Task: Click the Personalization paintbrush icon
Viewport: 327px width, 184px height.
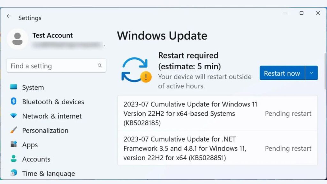Action: (x=13, y=130)
